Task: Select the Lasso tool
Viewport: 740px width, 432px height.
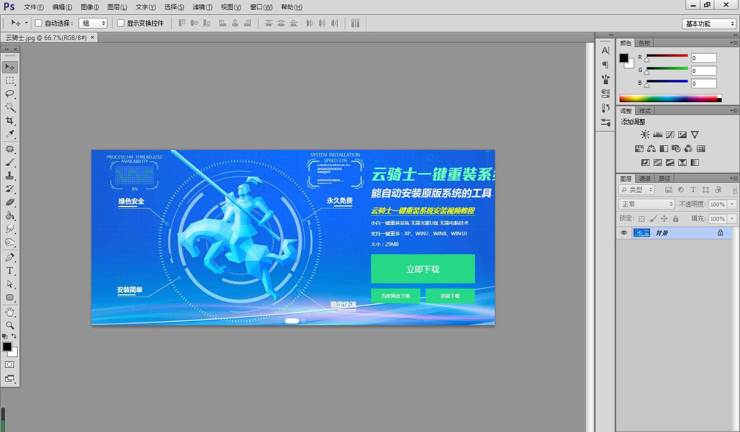Action: [x=10, y=94]
